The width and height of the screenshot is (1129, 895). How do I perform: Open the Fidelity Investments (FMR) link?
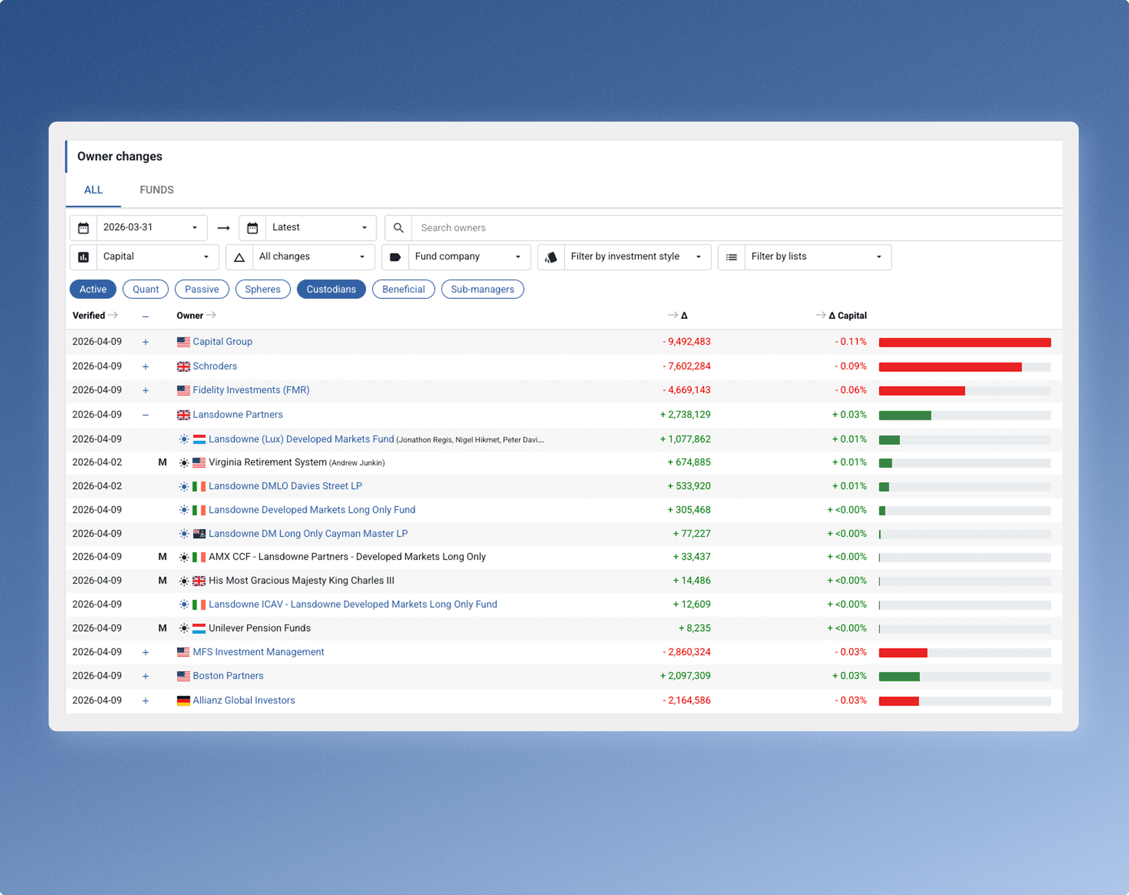(x=251, y=390)
